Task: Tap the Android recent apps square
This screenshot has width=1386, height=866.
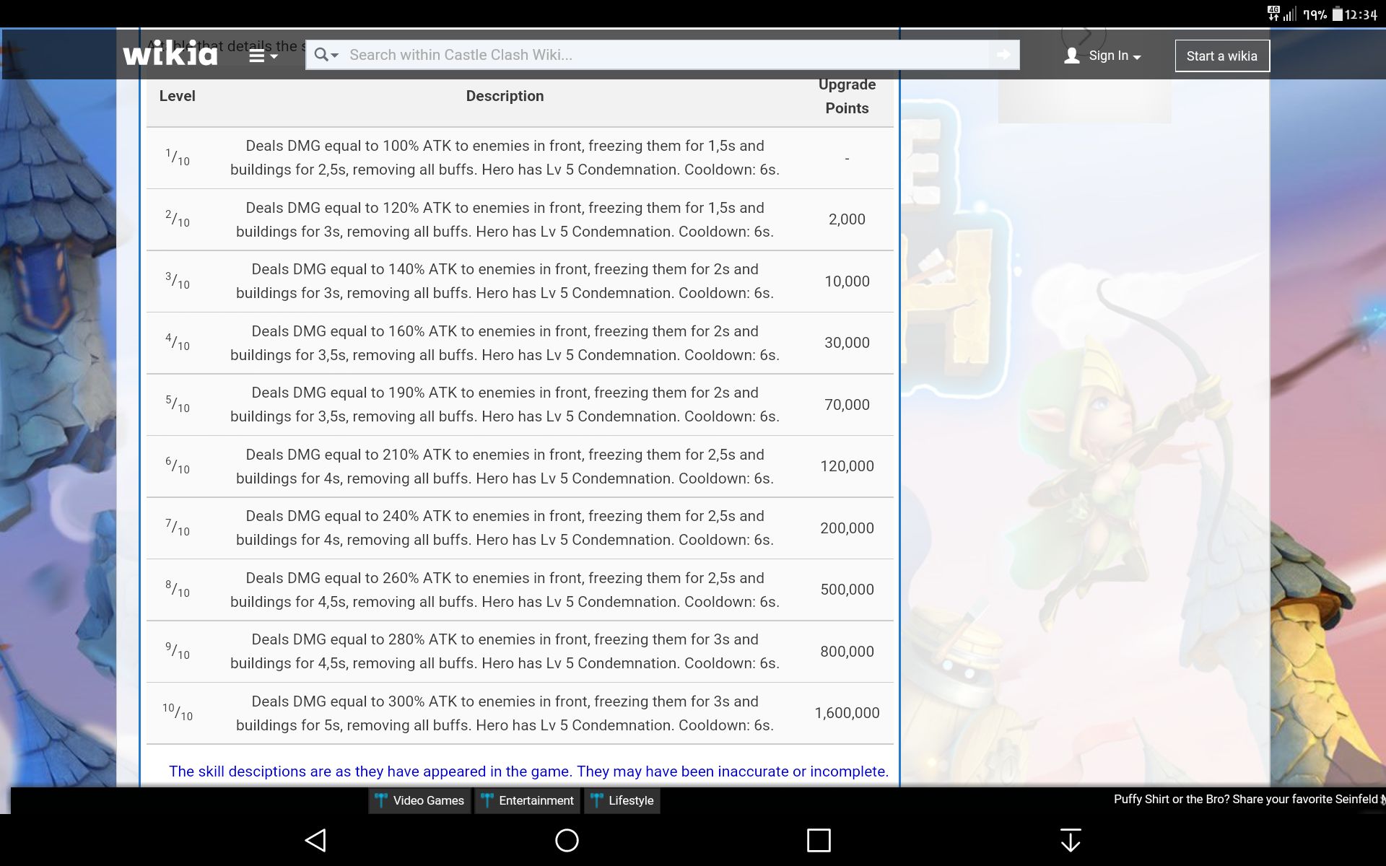Action: coord(819,840)
